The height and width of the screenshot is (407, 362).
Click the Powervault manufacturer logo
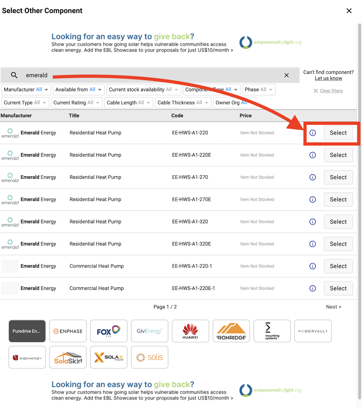click(x=313, y=331)
